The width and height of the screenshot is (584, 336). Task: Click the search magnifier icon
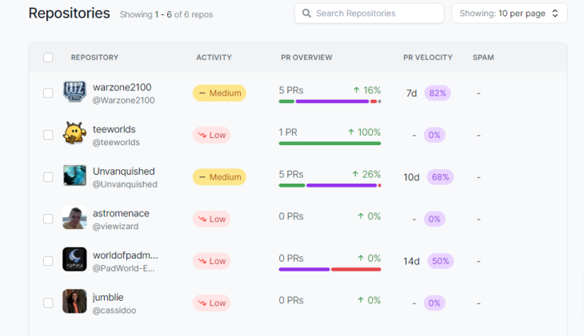pos(306,14)
